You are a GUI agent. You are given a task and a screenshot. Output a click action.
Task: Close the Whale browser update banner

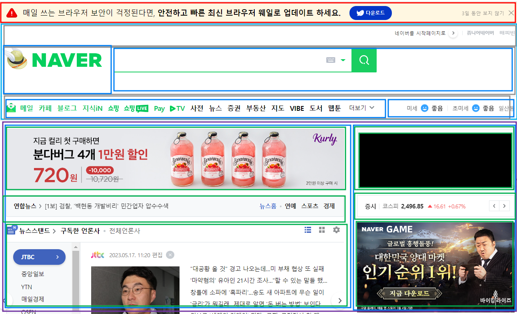coord(511,13)
